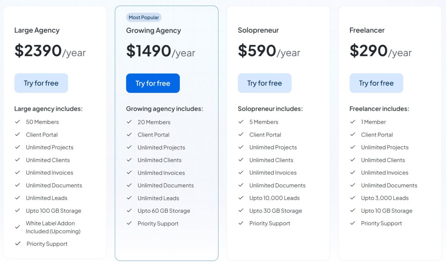Select Try for free for Freelancer plan

point(376,83)
